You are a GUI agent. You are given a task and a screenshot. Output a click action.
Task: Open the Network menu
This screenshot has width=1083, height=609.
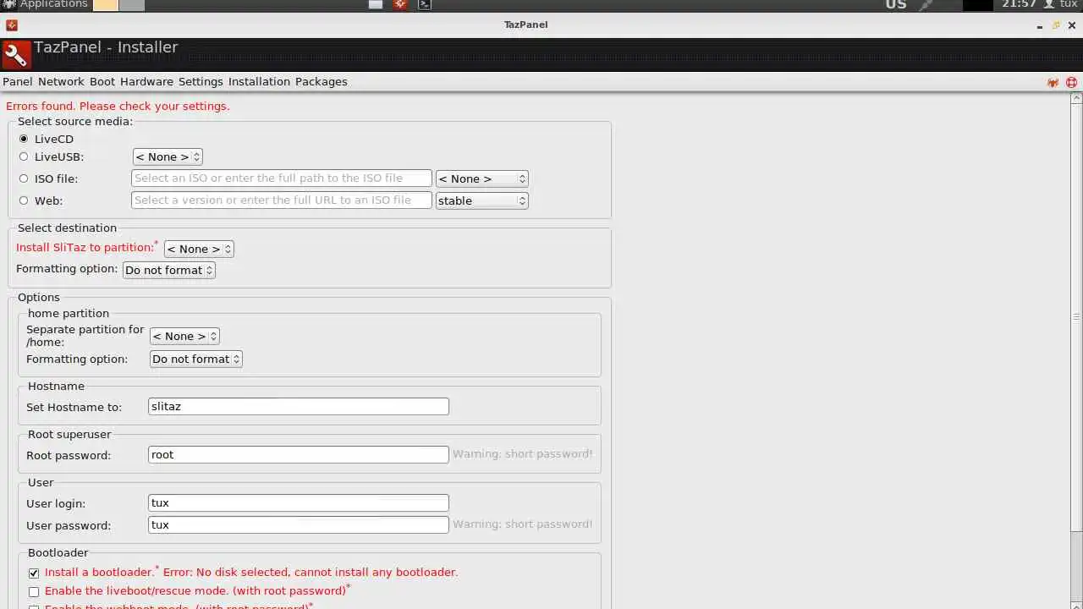click(61, 82)
